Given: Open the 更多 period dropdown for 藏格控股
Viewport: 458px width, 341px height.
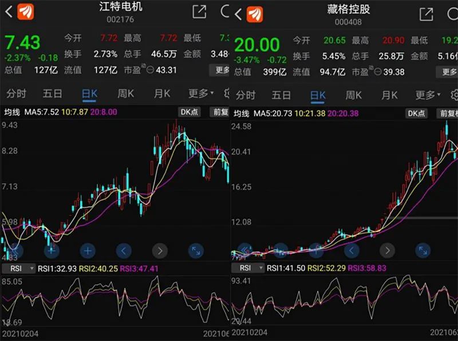Looking at the screenshot, I should pyautogui.click(x=428, y=95).
